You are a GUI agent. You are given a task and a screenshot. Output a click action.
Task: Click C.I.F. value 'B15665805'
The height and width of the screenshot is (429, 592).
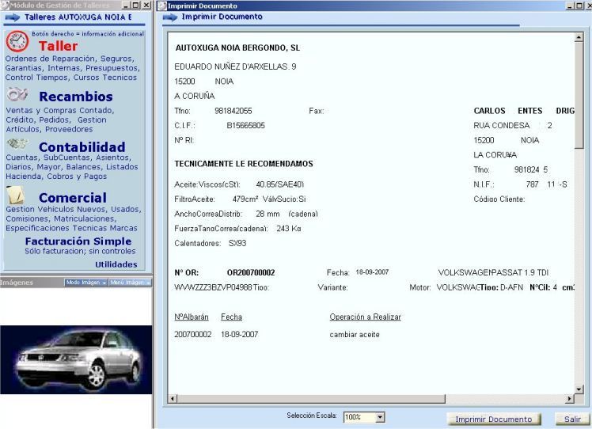[x=246, y=125]
